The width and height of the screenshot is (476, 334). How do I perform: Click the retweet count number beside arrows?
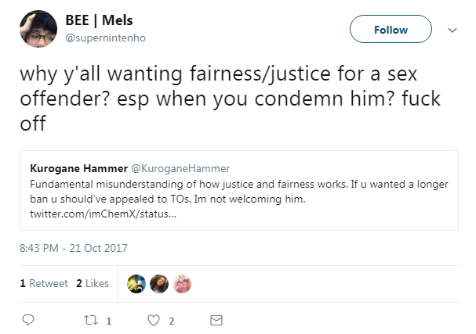(109, 321)
